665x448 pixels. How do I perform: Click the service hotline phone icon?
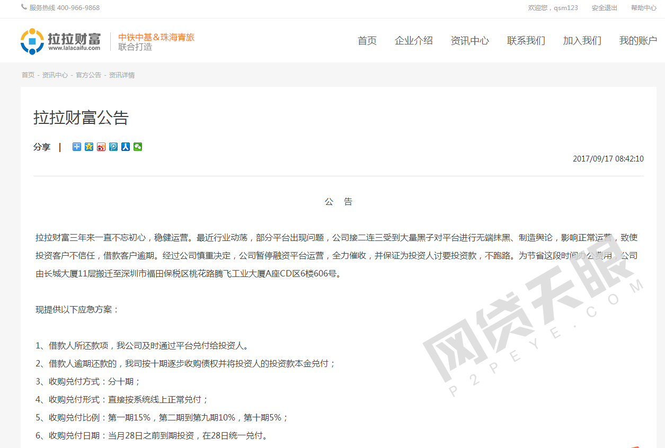pyautogui.click(x=24, y=7)
